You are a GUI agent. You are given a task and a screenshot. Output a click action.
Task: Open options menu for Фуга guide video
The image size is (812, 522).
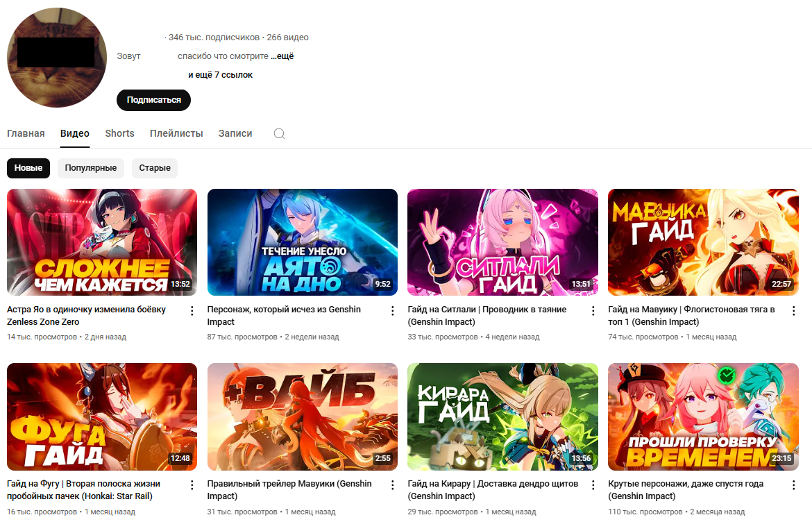click(192, 485)
